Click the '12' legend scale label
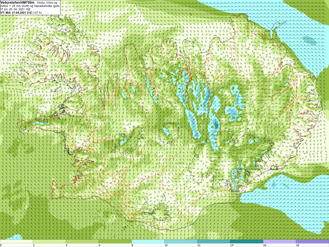The width and height of the screenshot is (329, 247). coord(199,245)
